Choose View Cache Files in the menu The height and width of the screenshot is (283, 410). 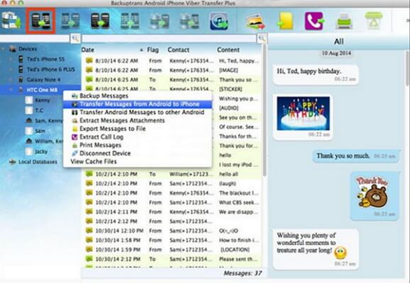[138, 162]
